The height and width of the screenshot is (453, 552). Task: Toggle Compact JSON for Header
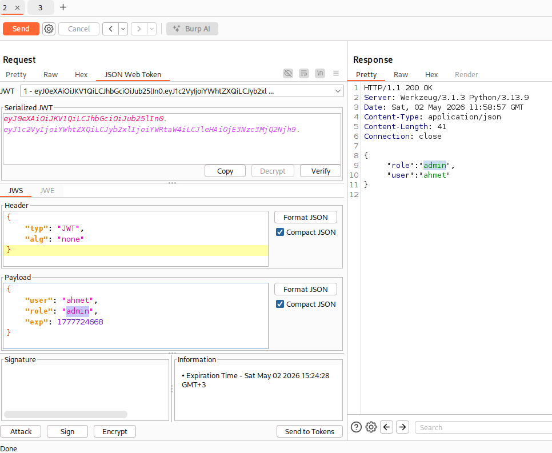(x=280, y=232)
